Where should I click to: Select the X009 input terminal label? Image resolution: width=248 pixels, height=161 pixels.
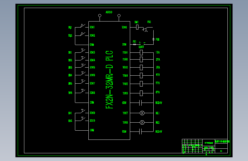tap(92, 113)
